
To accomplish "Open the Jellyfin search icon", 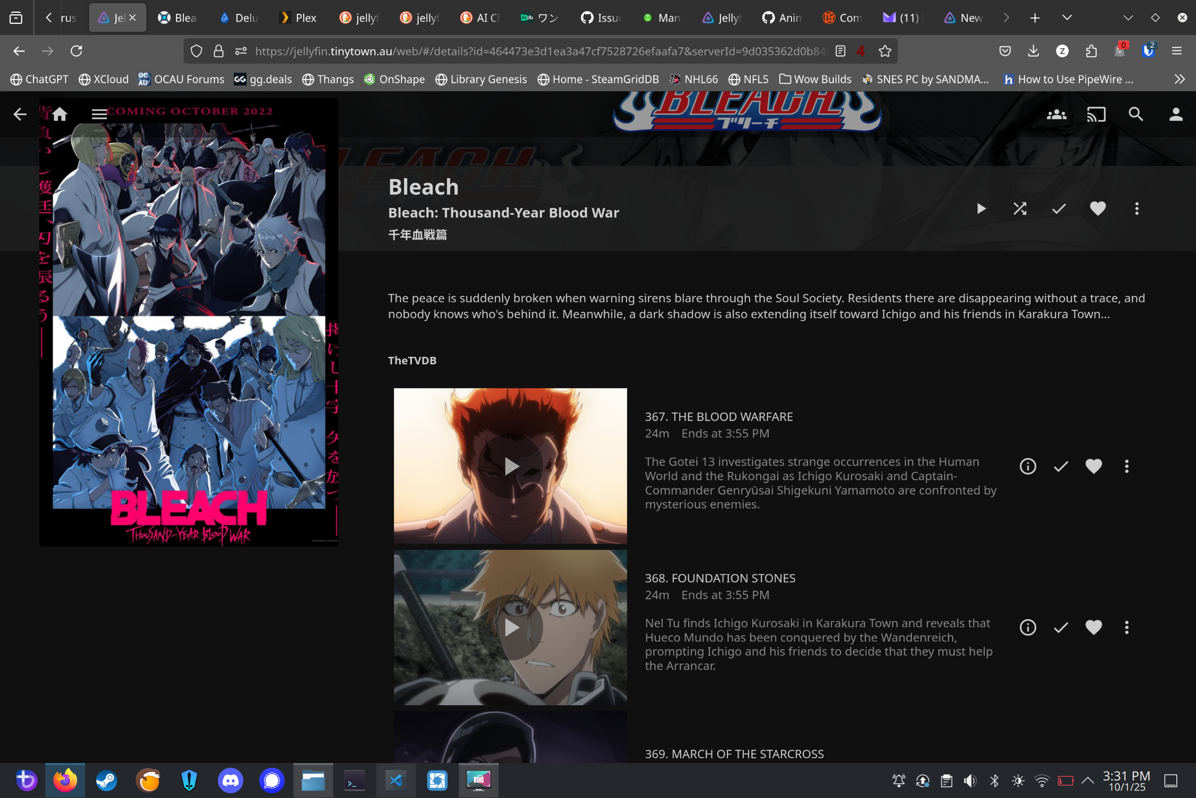I will point(1136,114).
